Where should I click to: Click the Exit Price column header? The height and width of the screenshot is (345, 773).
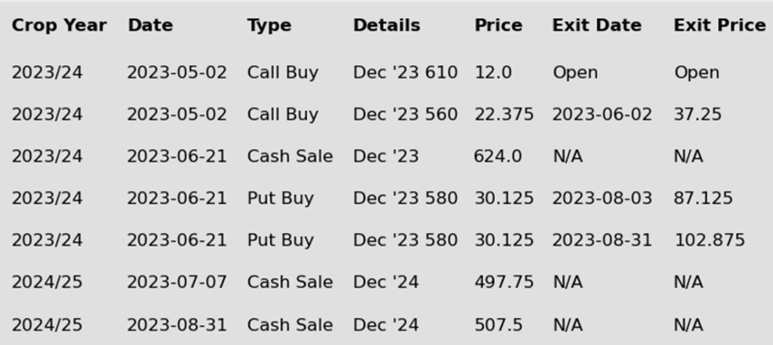(719, 25)
